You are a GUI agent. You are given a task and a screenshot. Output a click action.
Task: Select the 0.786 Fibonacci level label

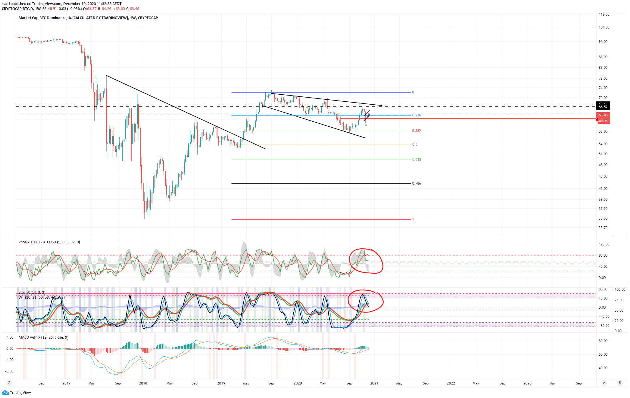[x=416, y=183]
